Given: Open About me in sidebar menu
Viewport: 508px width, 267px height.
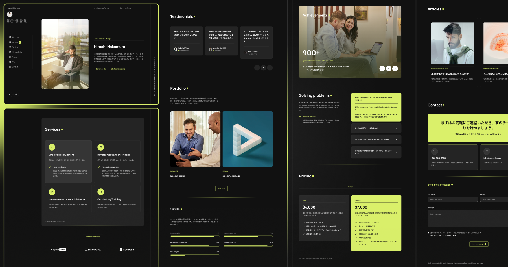Looking at the screenshot, I should pos(16,37).
